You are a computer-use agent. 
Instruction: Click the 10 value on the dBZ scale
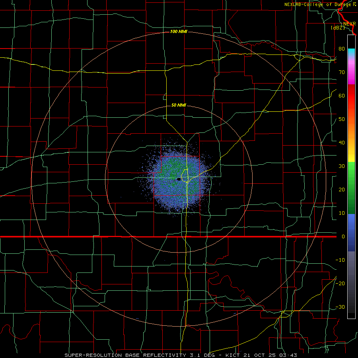[342, 213]
